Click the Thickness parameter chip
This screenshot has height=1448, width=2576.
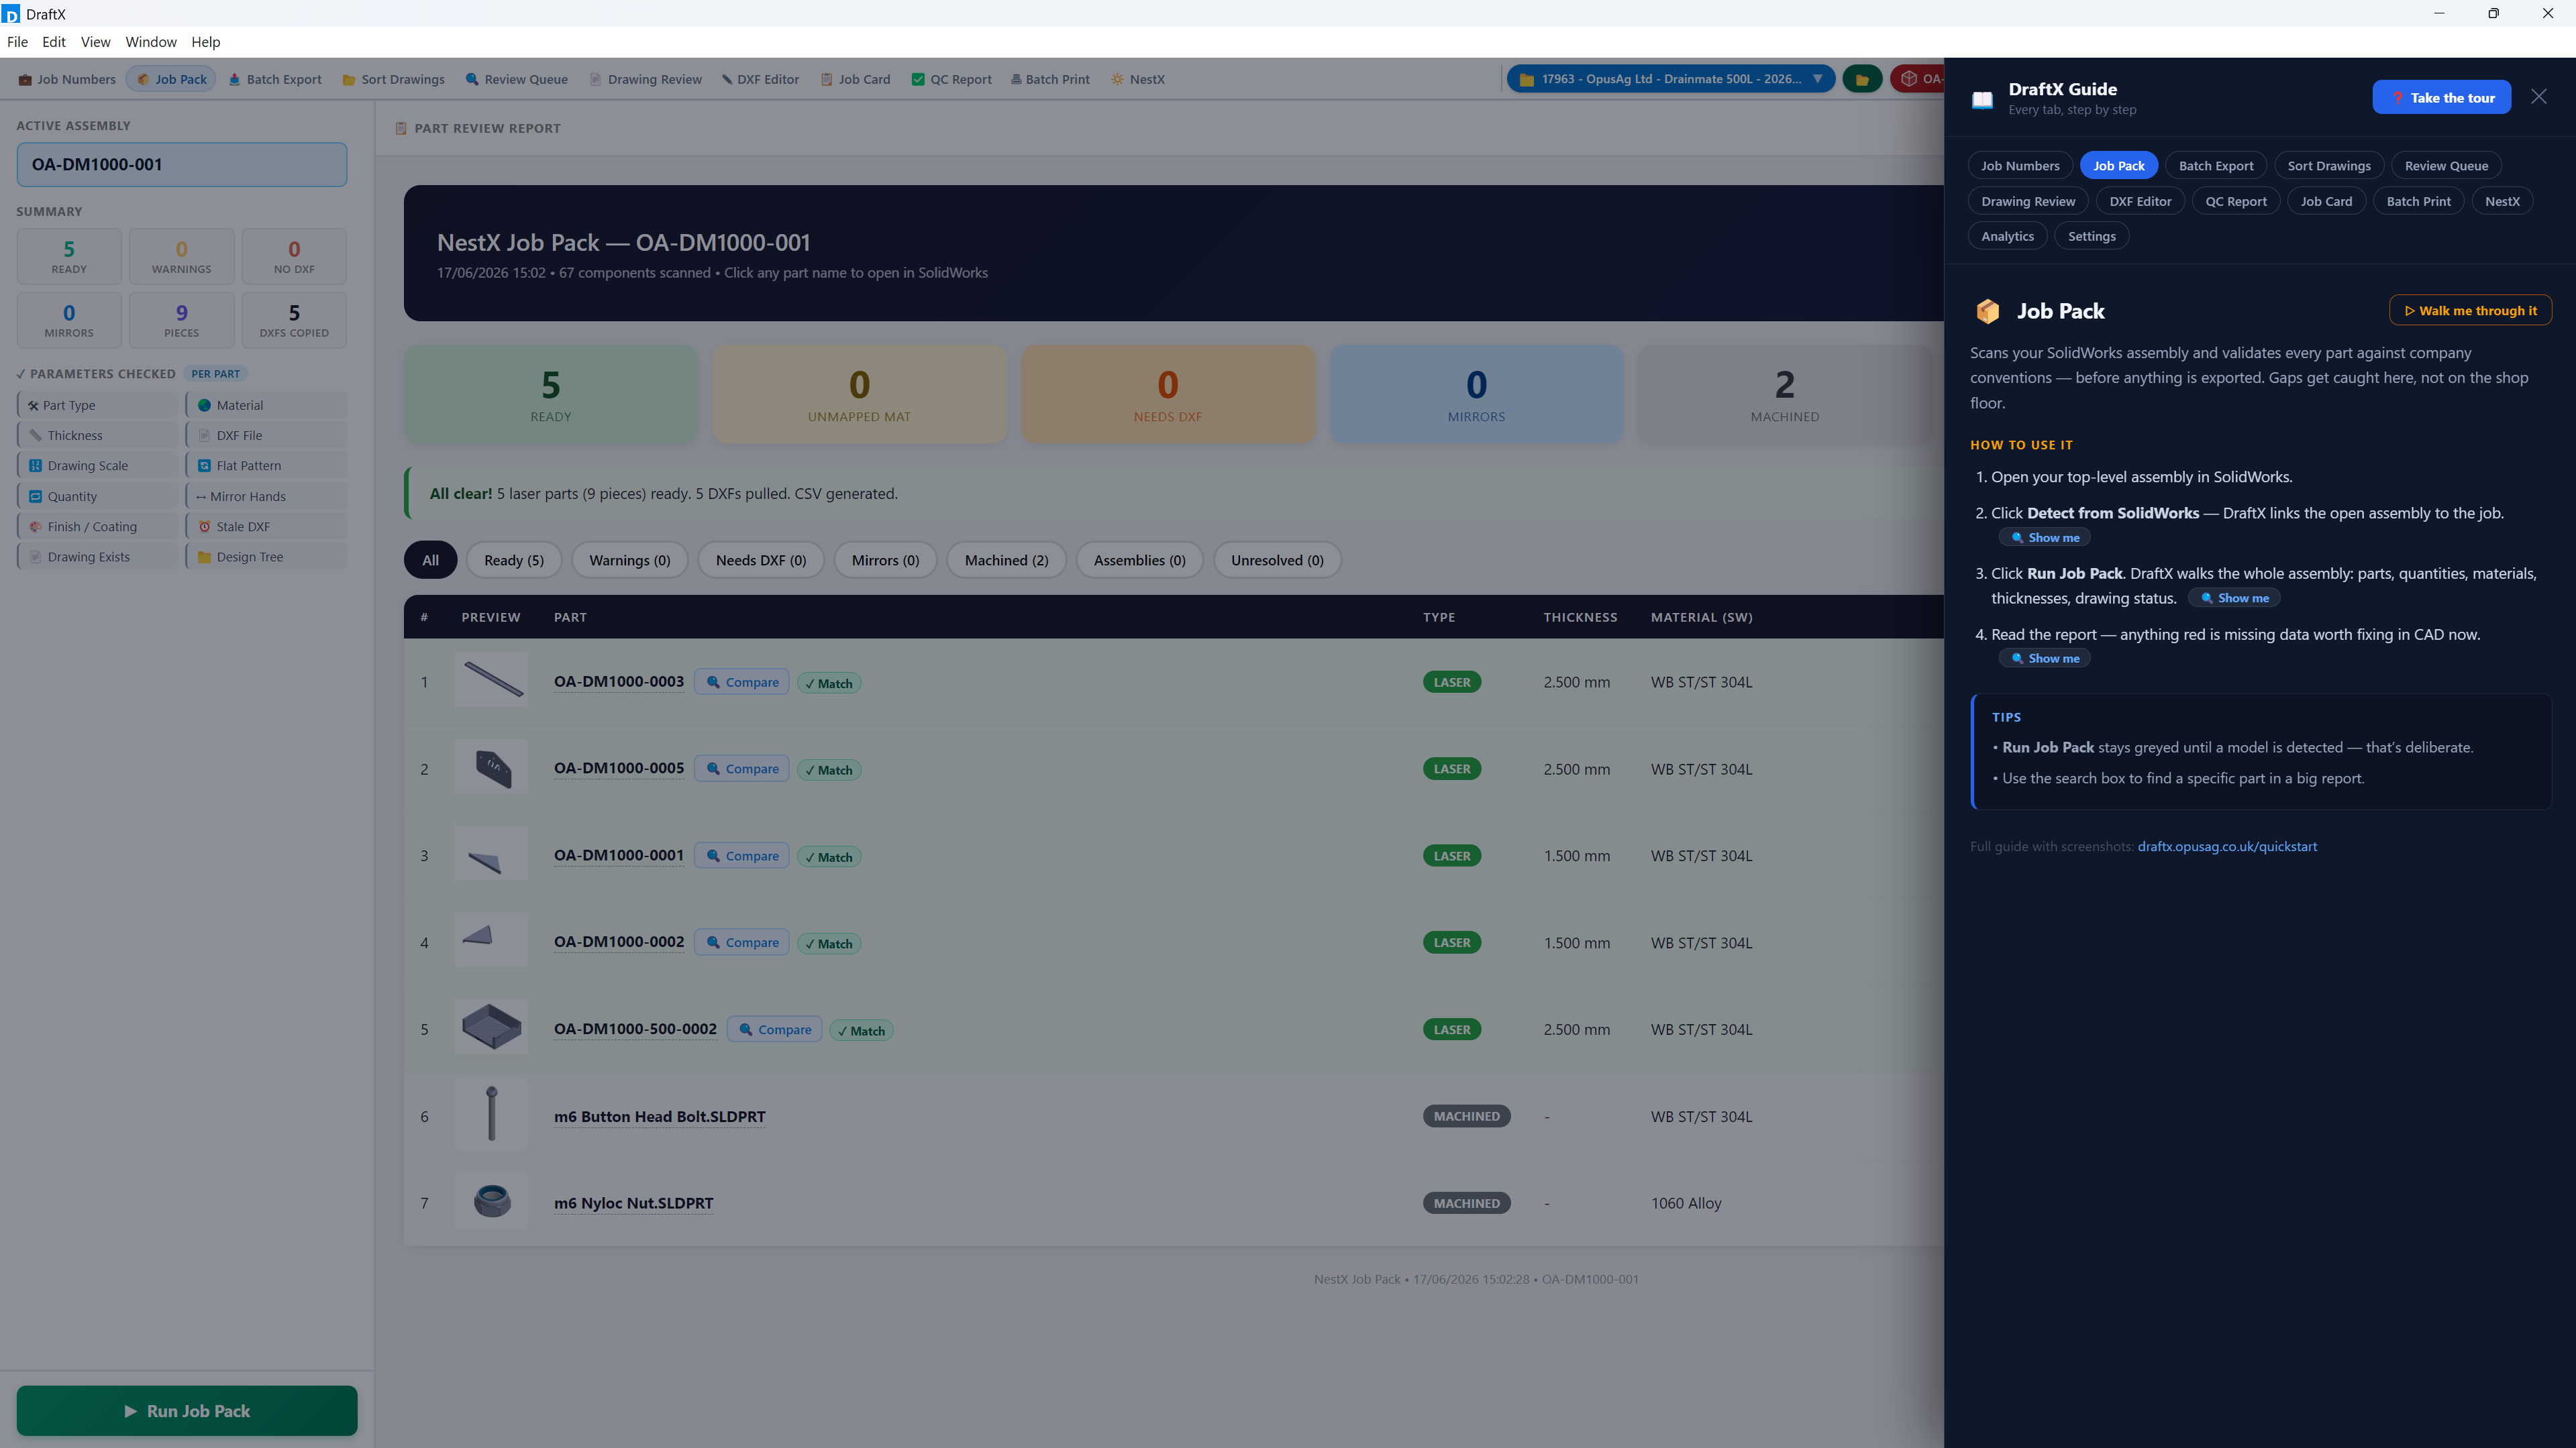98,436
